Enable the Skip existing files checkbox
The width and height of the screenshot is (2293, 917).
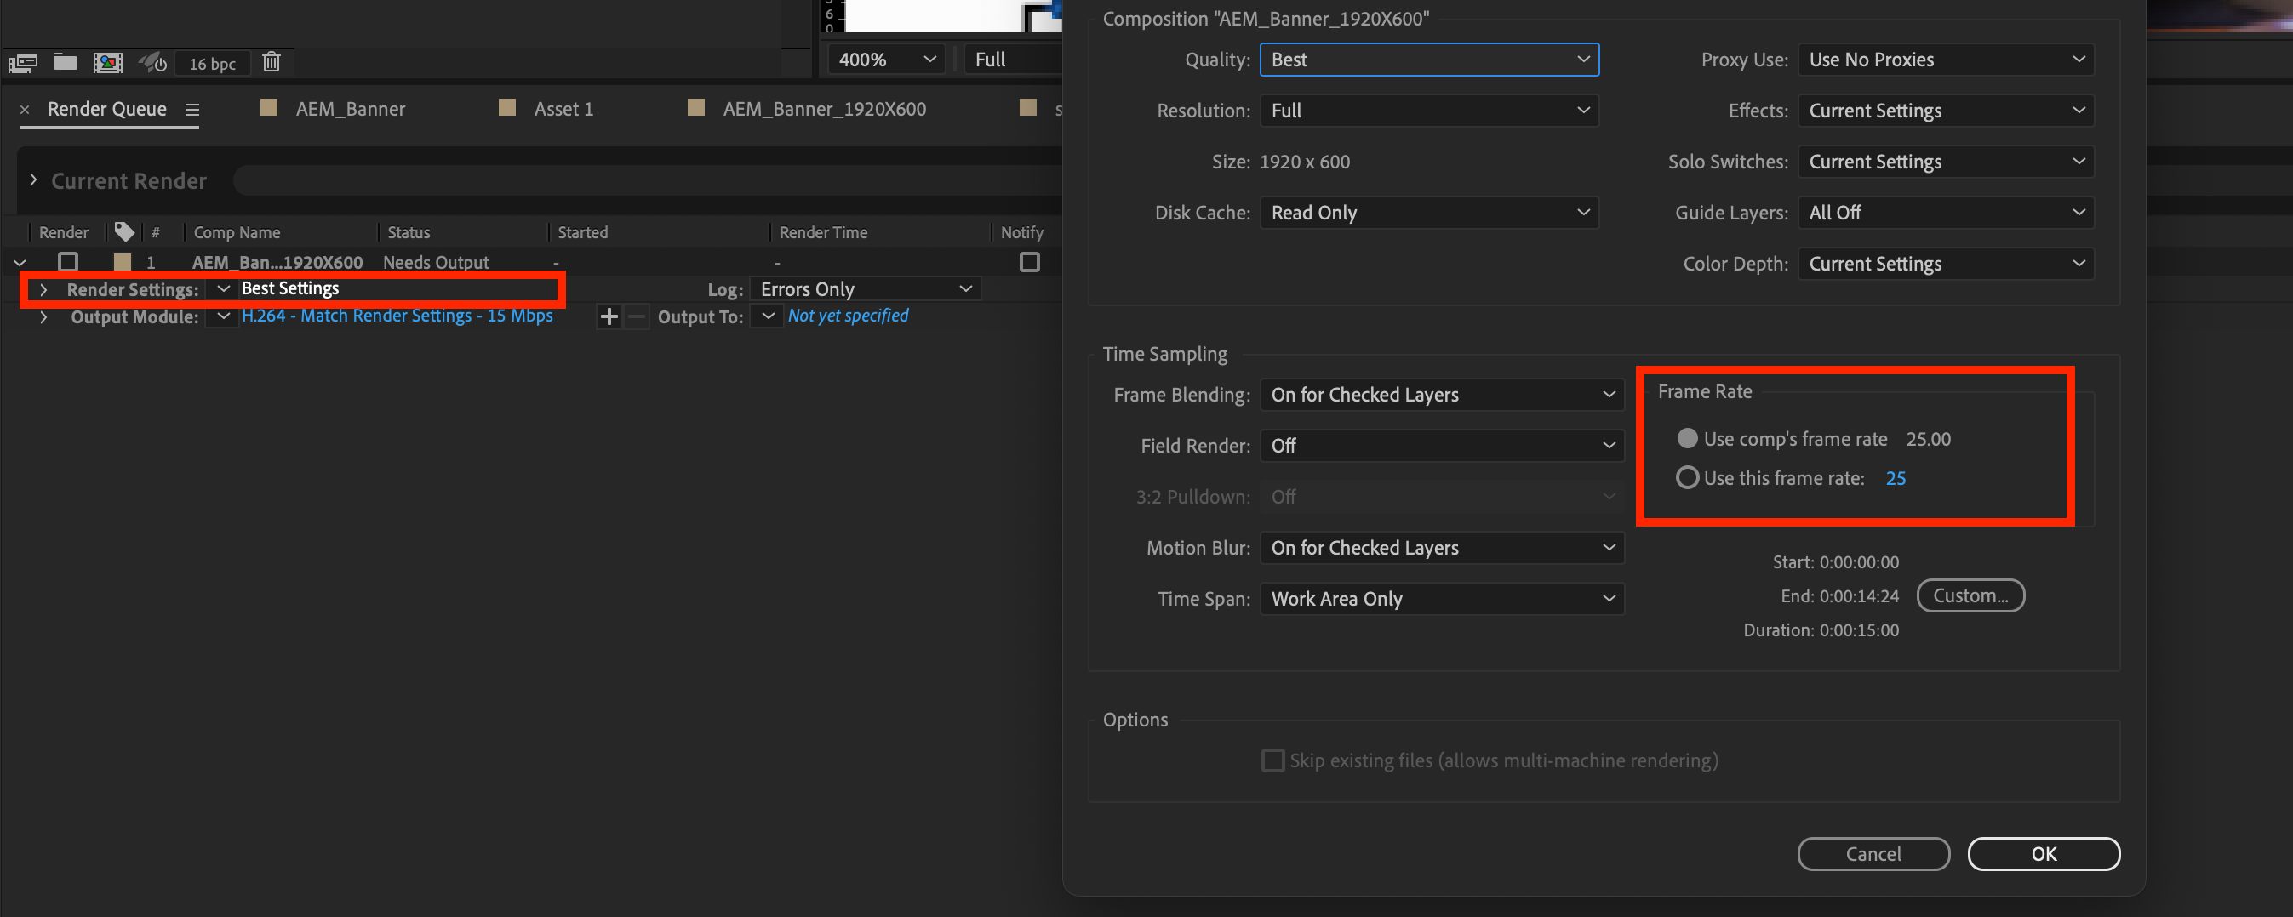click(x=1273, y=760)
